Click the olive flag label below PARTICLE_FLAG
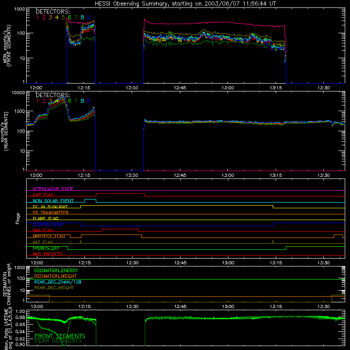This screenshot has width=350, height=350. click(x=43, y=242)
